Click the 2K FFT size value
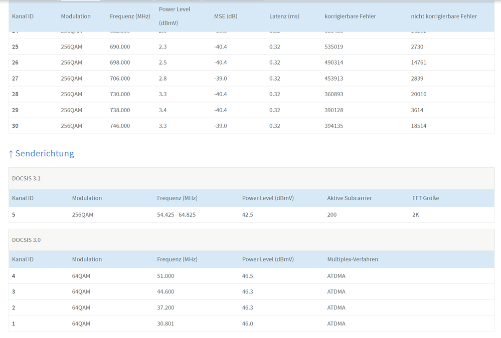 [x=416, y=215]
